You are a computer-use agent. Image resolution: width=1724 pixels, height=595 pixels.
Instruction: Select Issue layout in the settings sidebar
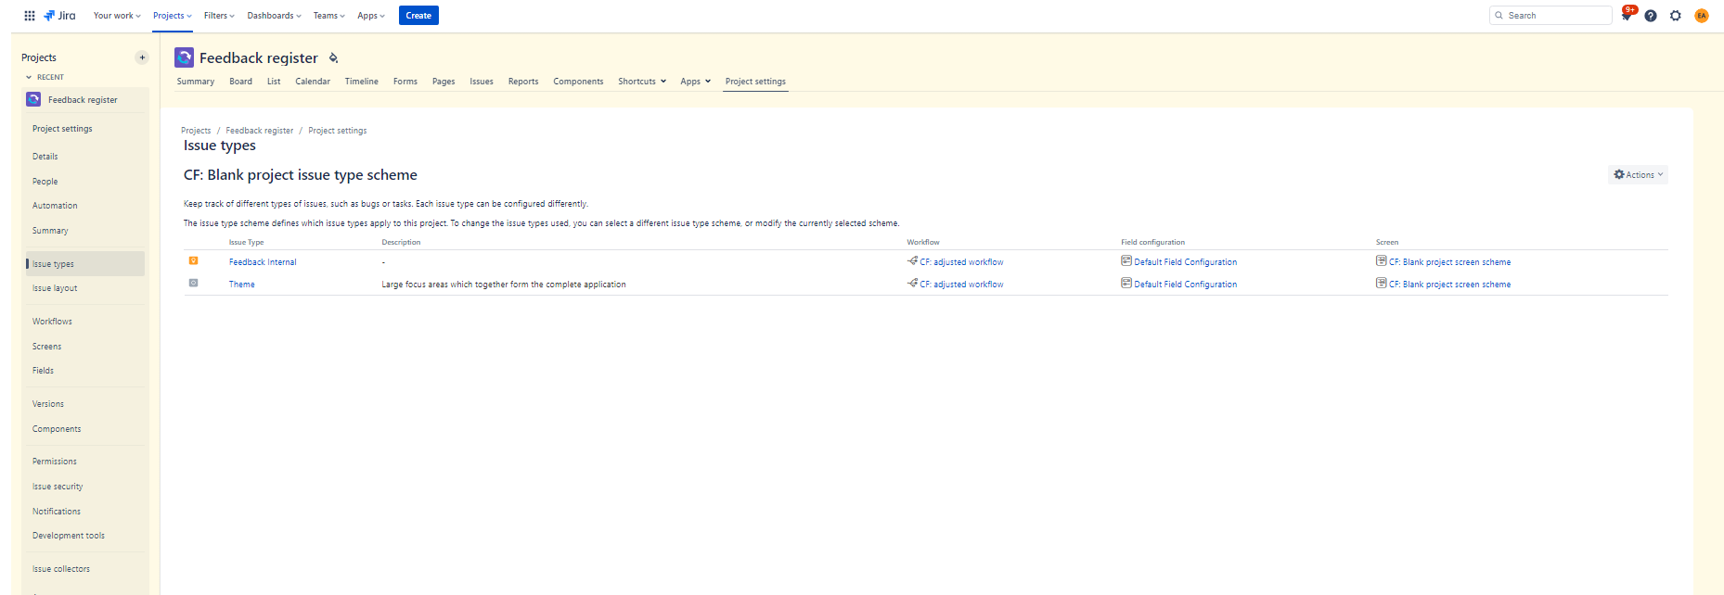[55, 288]
